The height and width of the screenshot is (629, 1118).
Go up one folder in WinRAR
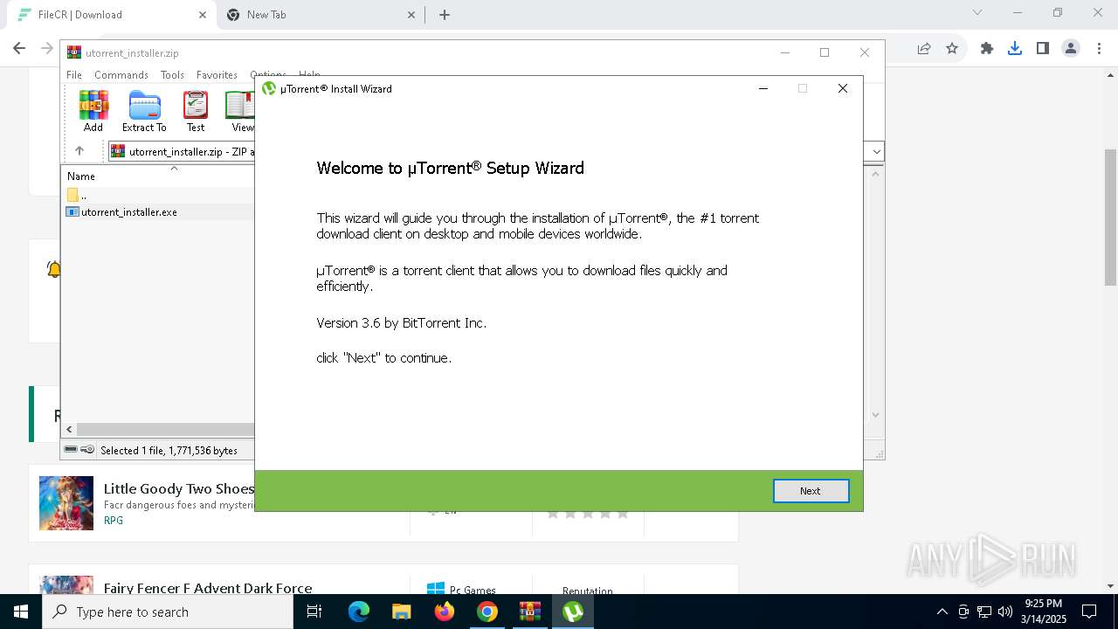pyautogui.click(x=79, y=151)
